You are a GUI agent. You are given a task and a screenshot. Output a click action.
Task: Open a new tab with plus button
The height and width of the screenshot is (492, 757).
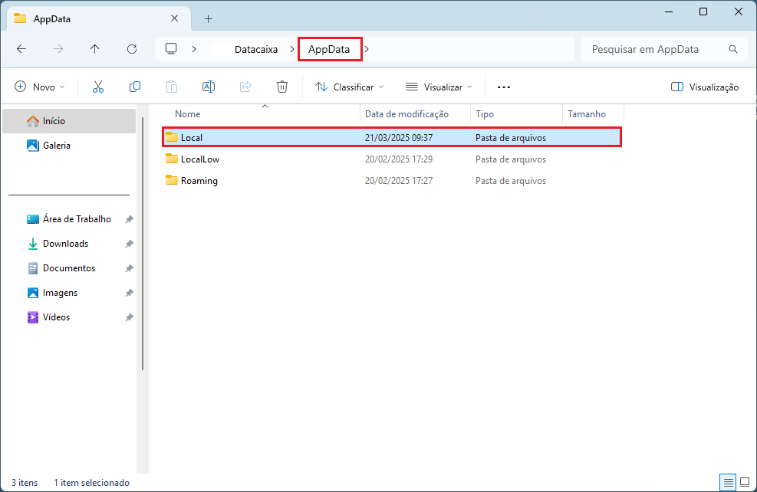tap(208, 18)
